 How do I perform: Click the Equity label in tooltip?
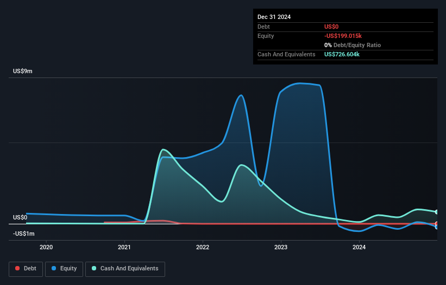point(266,36)
